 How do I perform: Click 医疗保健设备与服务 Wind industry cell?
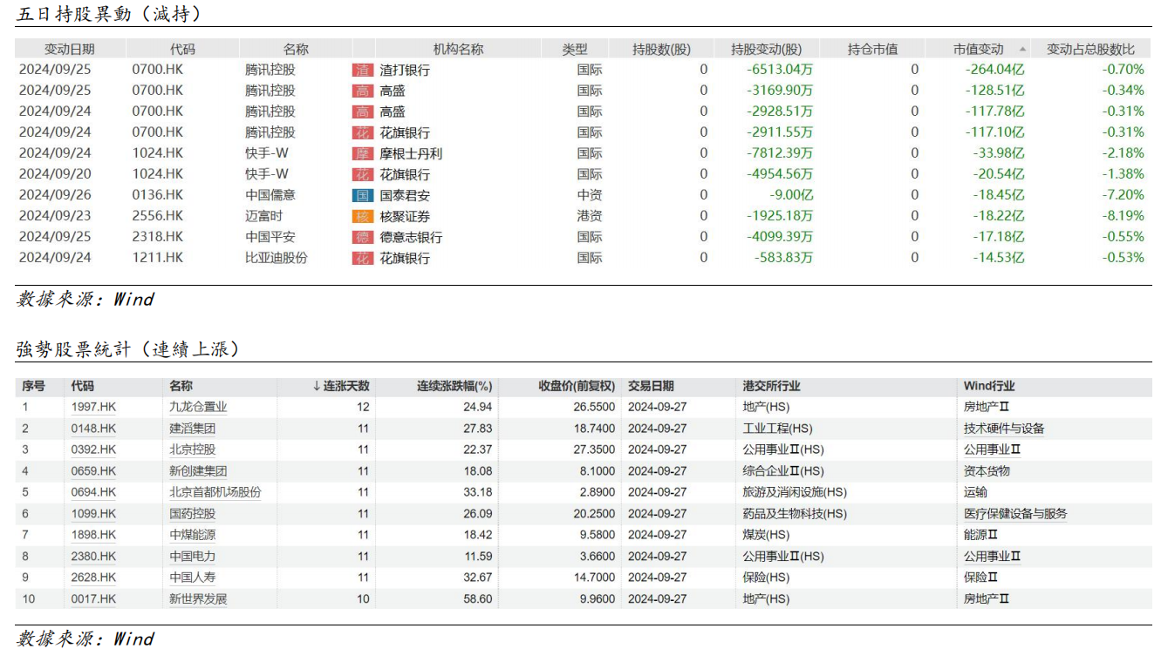(1015, 514)
